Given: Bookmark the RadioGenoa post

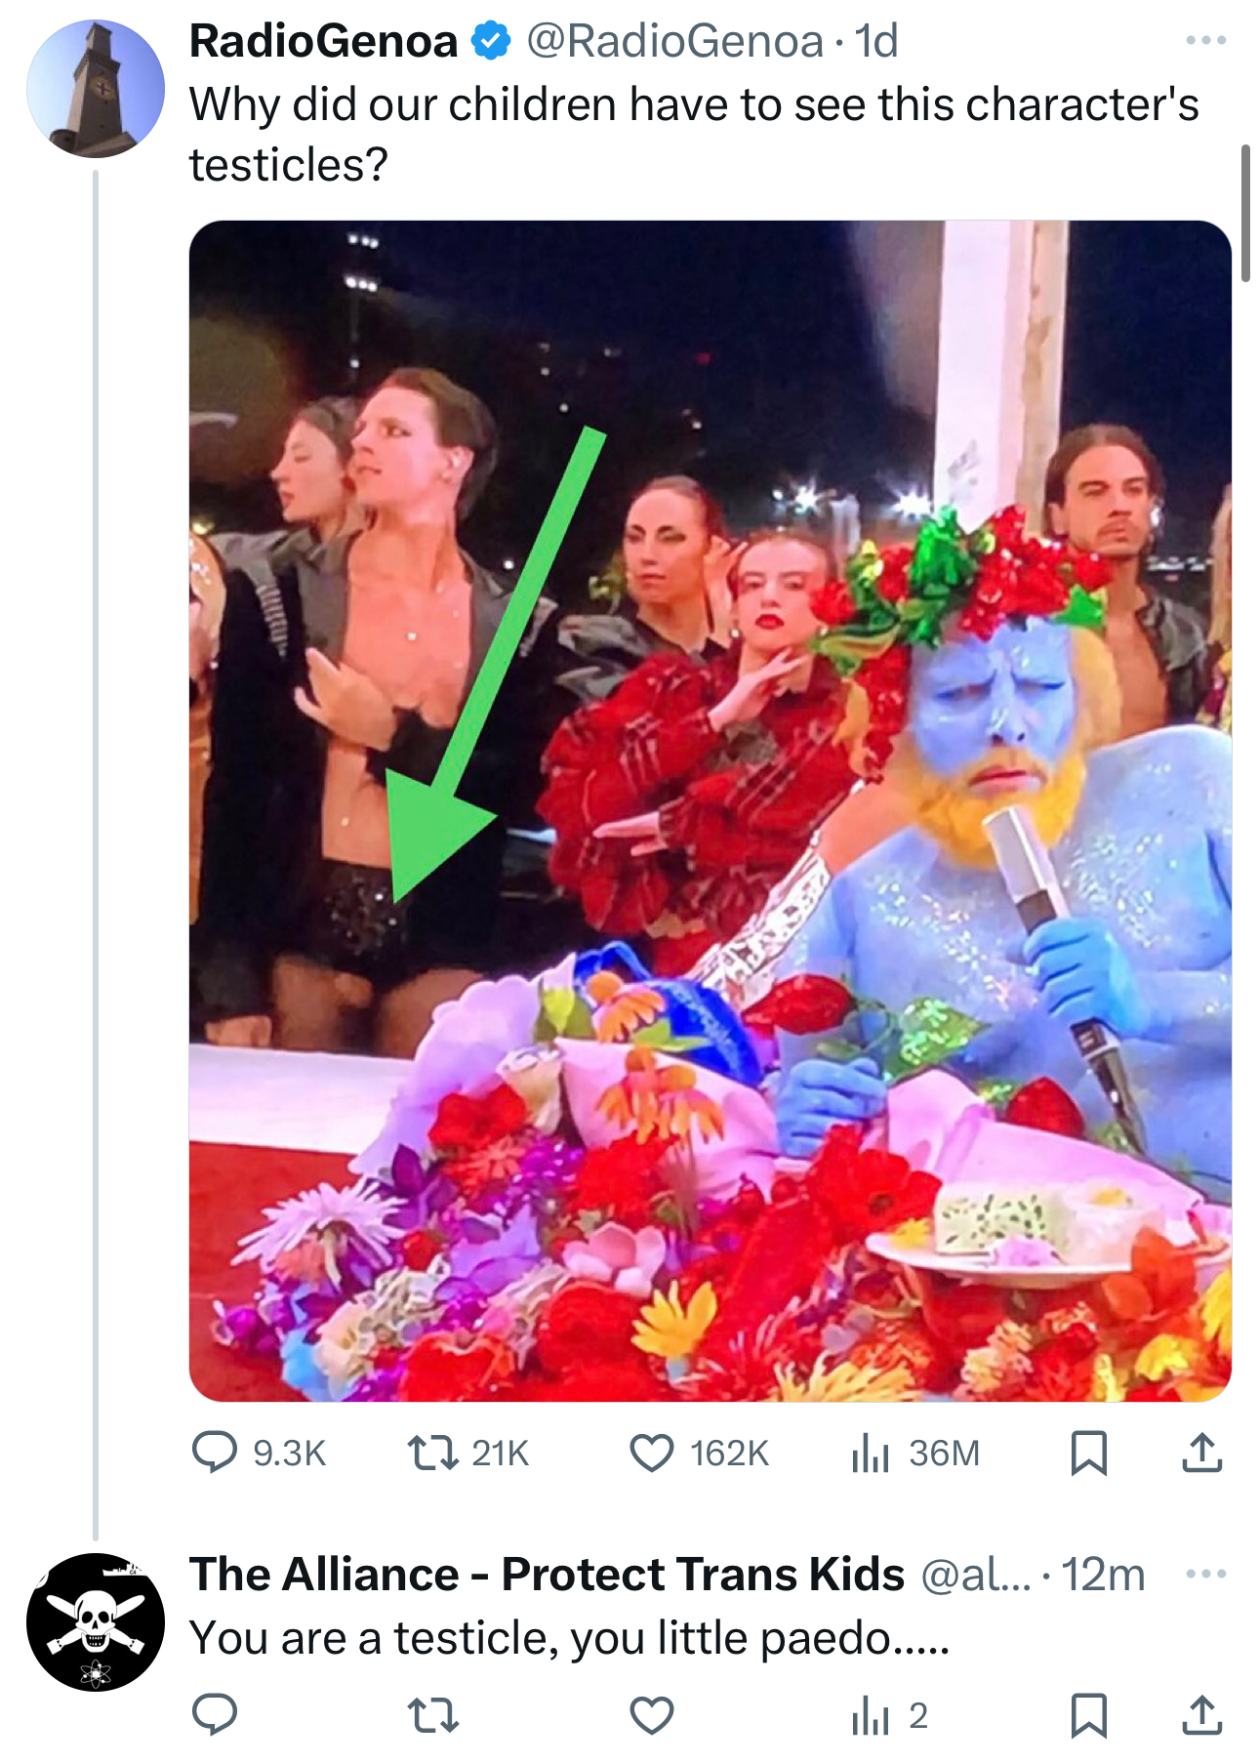Looking at the screenshot, I should [x=1088, y=1452].
